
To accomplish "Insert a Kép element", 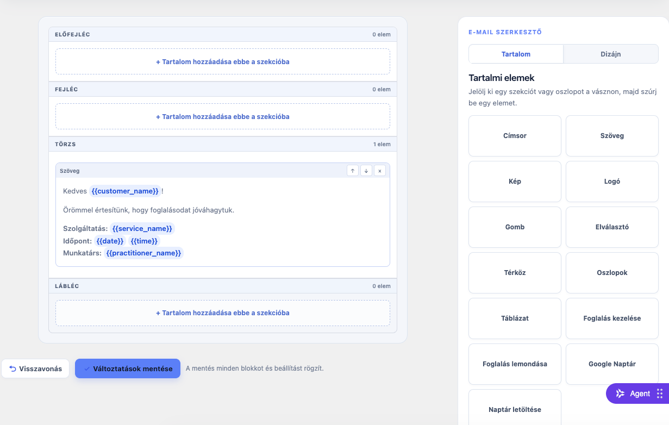I will click(515, 182).
